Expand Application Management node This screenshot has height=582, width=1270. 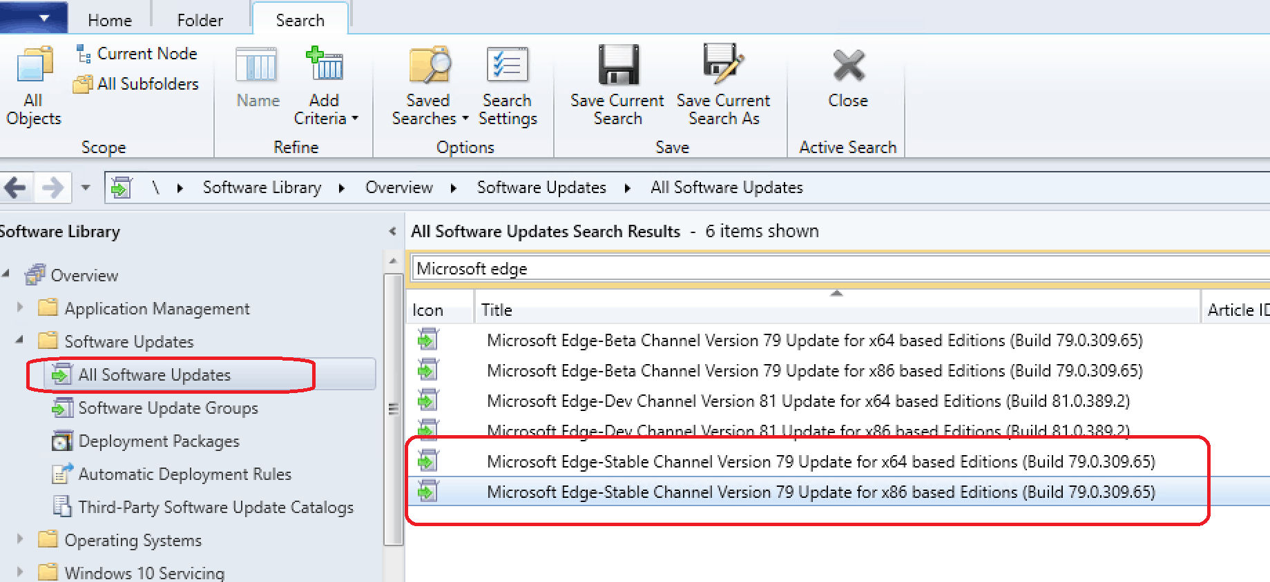coord(20,307)
